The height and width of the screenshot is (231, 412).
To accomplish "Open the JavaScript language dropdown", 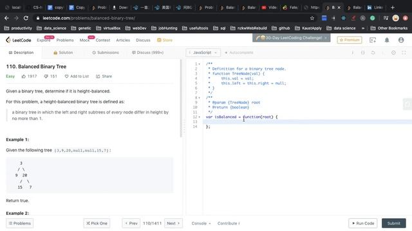I will 203,53.
